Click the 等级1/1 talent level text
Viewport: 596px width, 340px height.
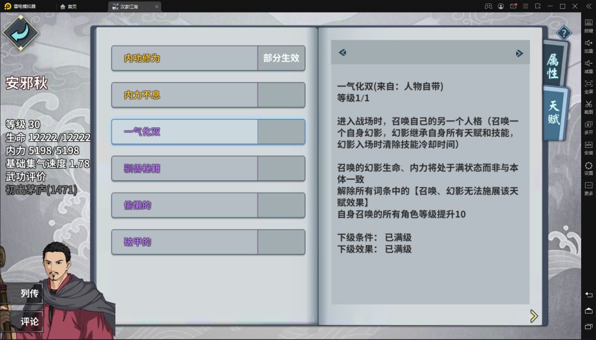pos(353,98)
